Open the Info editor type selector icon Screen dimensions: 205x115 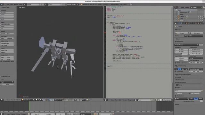coord(2,4)
